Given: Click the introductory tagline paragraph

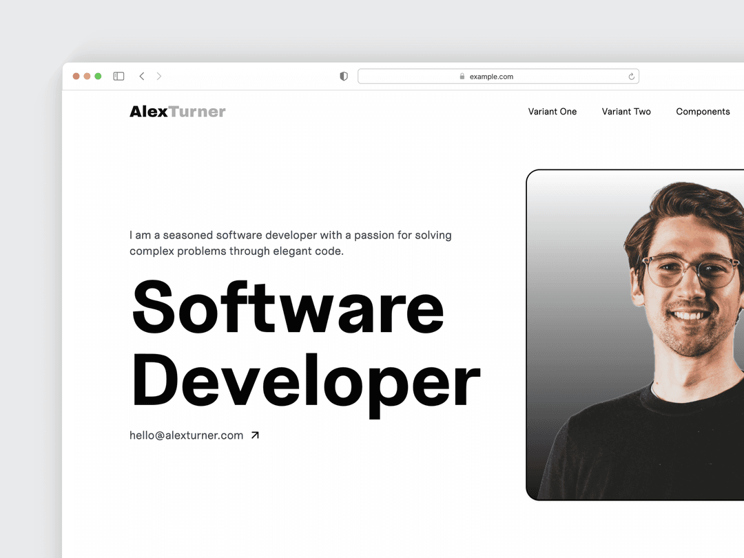Looking at the screenshot, I should (x=289, y=242).
